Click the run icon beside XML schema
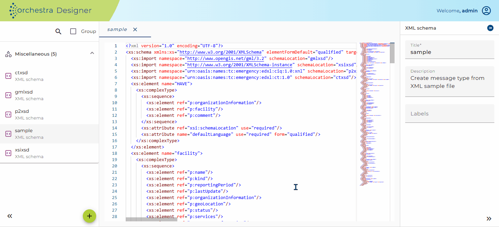This screenshot has height=227, width=499. (490, 28)
